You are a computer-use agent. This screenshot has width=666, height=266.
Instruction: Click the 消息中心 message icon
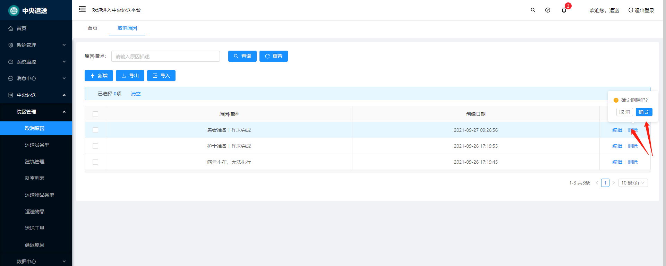tap(11, 78)
